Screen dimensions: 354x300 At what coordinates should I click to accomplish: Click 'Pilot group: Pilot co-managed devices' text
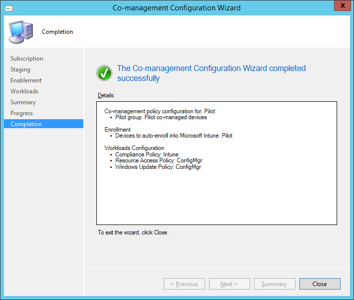tap(161, 117)
